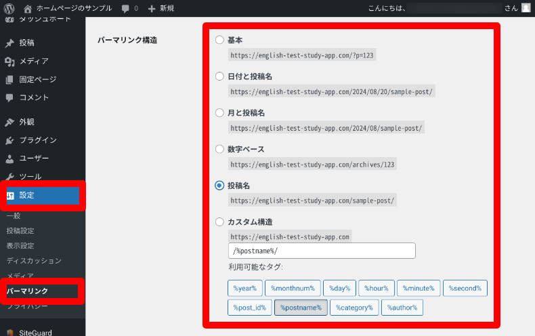Click the plus icon beside 新規
The image size is (535, 336).
pyautogui.click(x=152, y=9)
